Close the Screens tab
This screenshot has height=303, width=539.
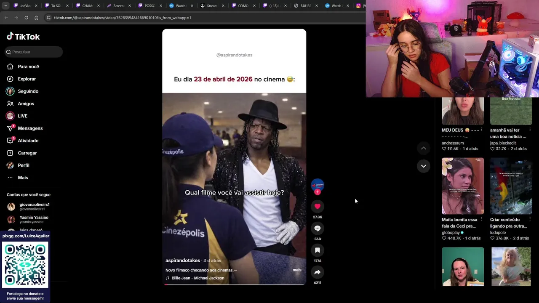[130, 6]
